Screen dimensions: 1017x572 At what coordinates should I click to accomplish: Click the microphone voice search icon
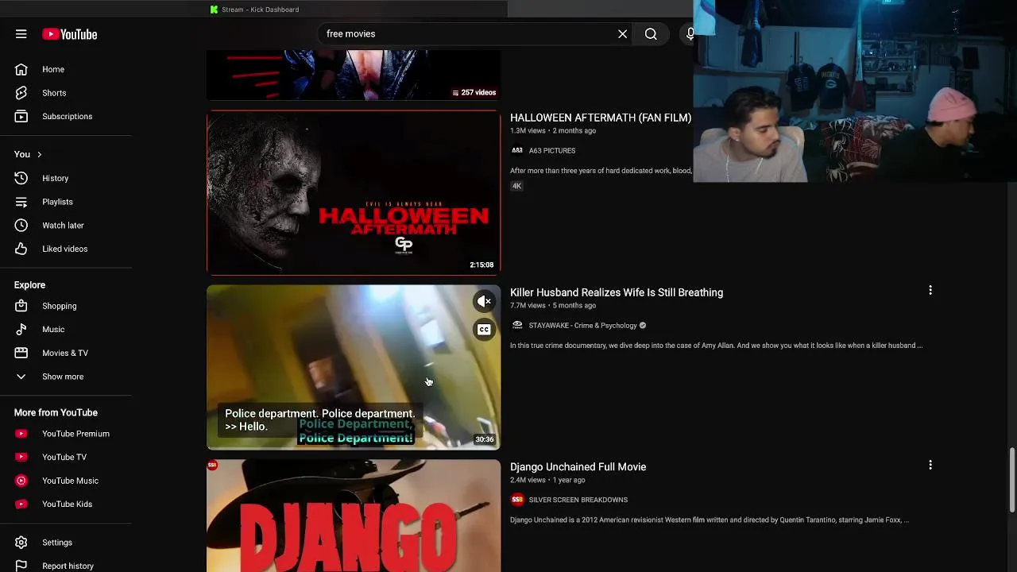[x=689, y=34]
